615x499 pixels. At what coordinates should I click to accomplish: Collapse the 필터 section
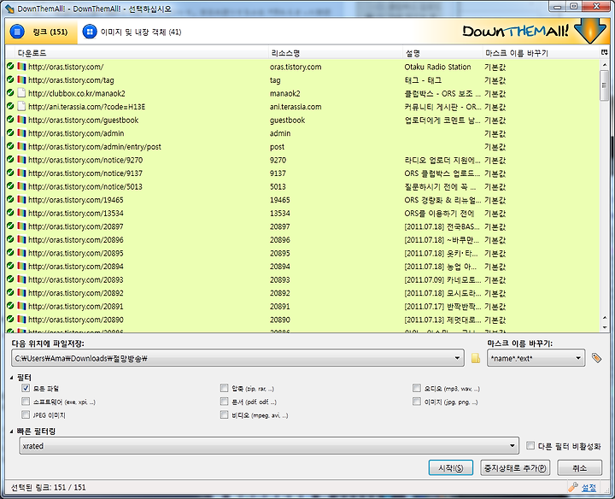click(x=12, y=378)
